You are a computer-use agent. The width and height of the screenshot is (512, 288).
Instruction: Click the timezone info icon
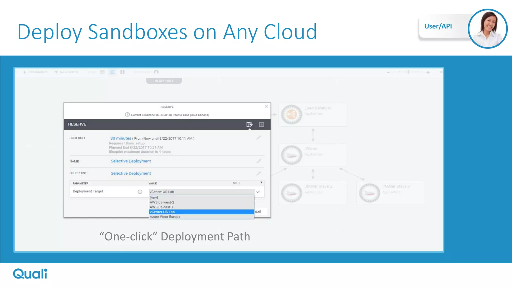click(x=127, y=115)
